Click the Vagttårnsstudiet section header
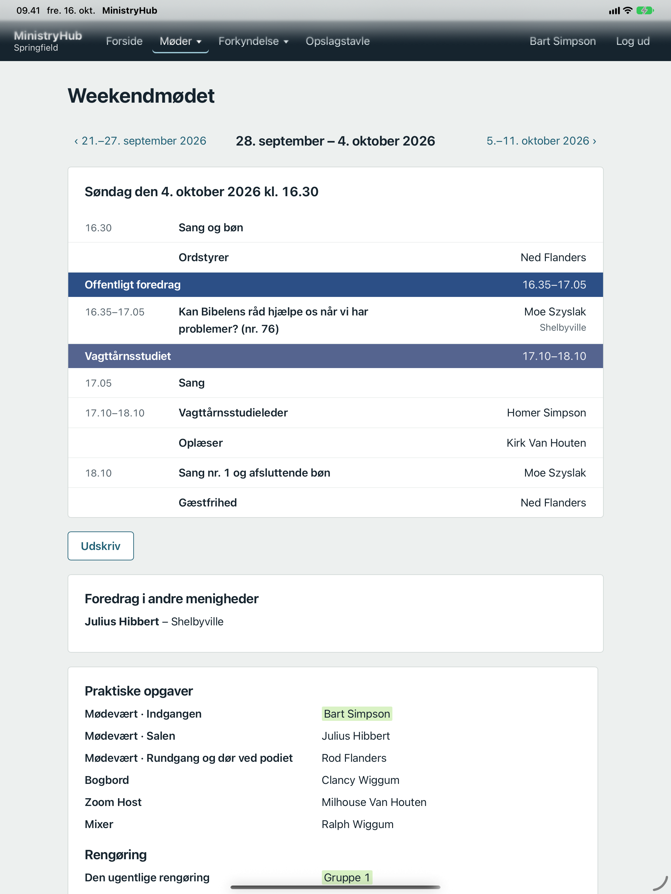Screen dimensions: 671x894 tap(335, 356)
